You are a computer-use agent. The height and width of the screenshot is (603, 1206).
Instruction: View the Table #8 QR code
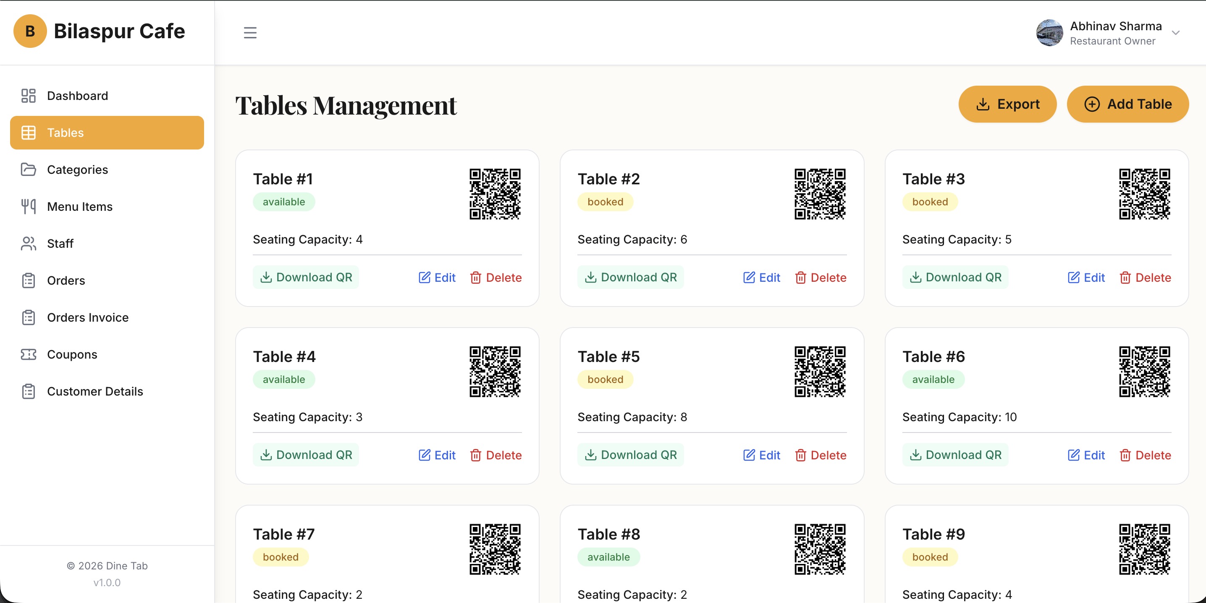click(x=820, y=549)
